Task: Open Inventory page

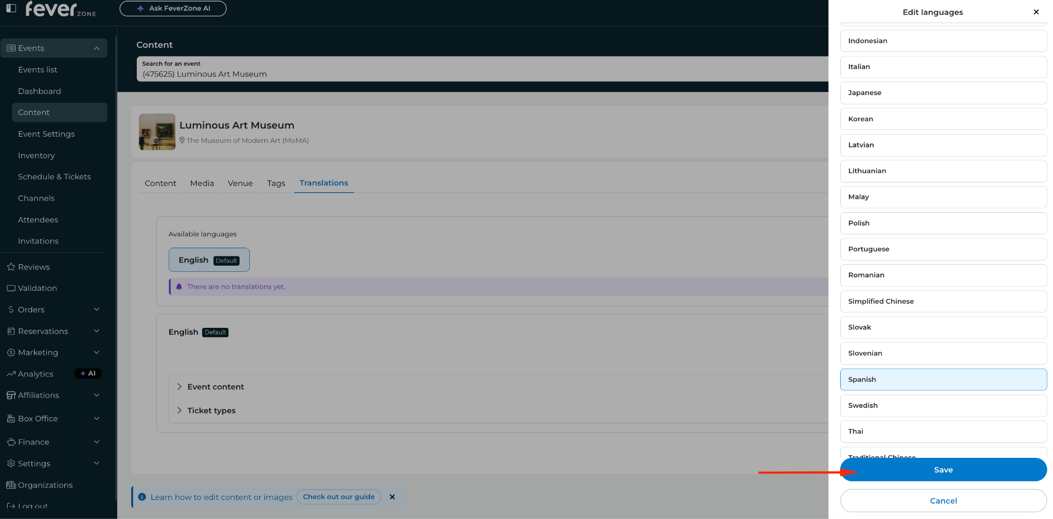Action: [x=37, y=156]
